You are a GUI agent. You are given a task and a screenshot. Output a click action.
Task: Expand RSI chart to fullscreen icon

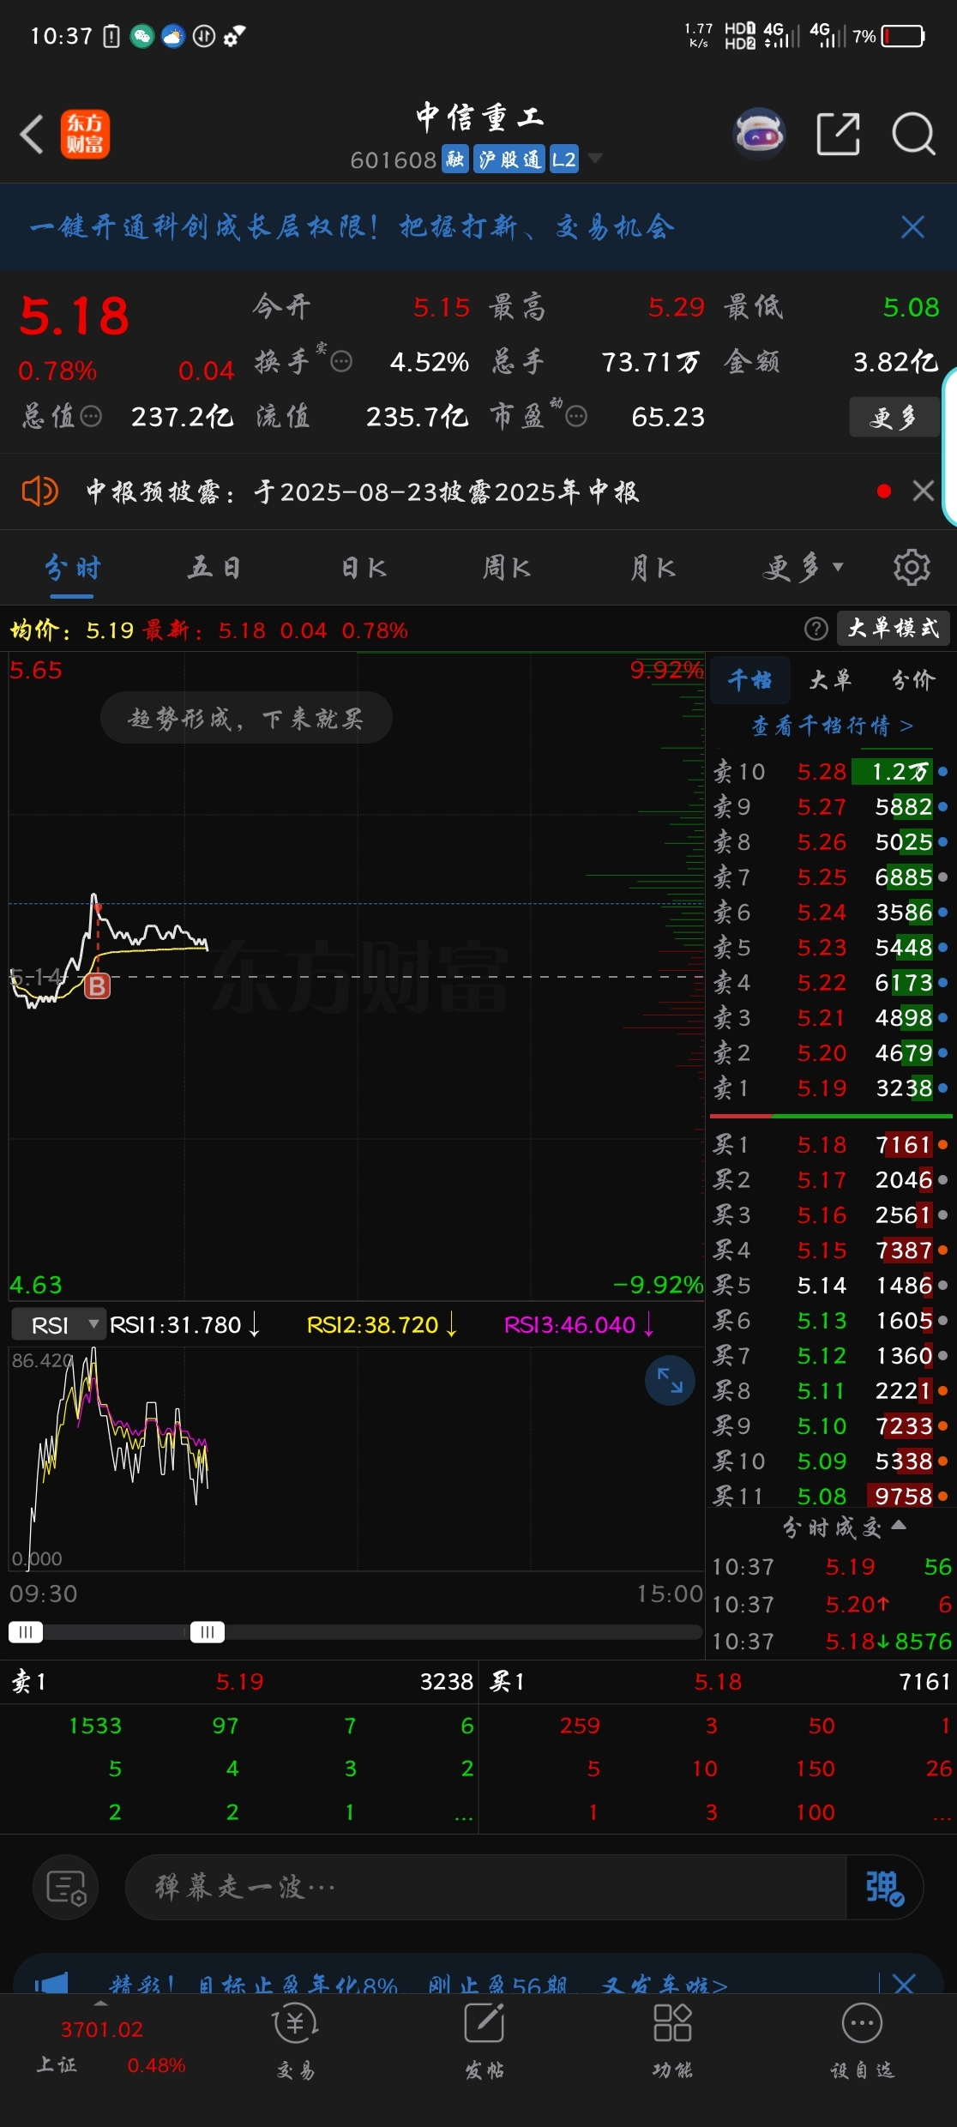pyautogui.click(x=670, y=1380)
